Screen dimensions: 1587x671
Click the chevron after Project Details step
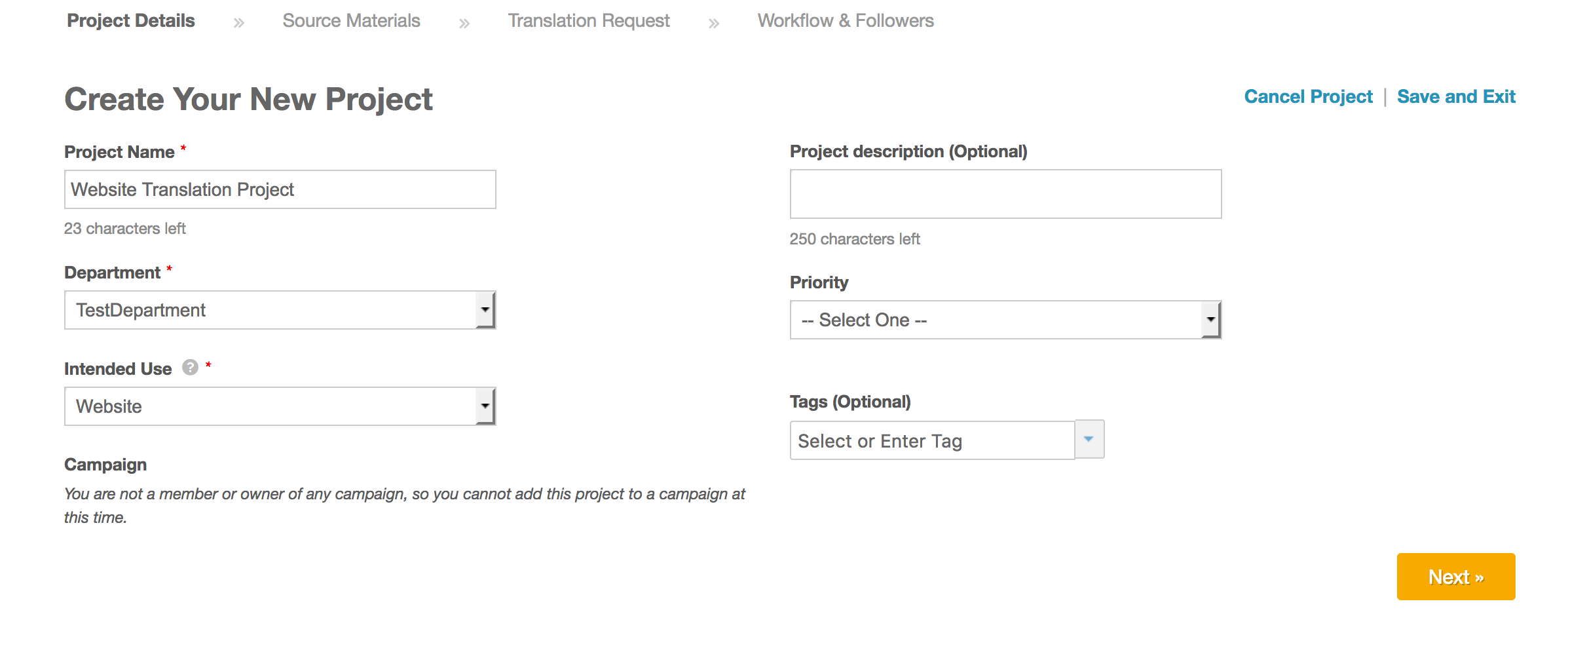239,24
